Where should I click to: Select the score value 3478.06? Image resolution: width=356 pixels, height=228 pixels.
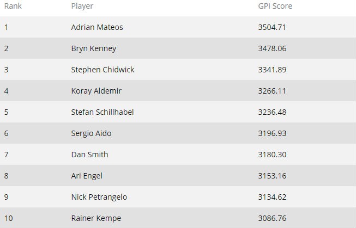pos(272,48)
